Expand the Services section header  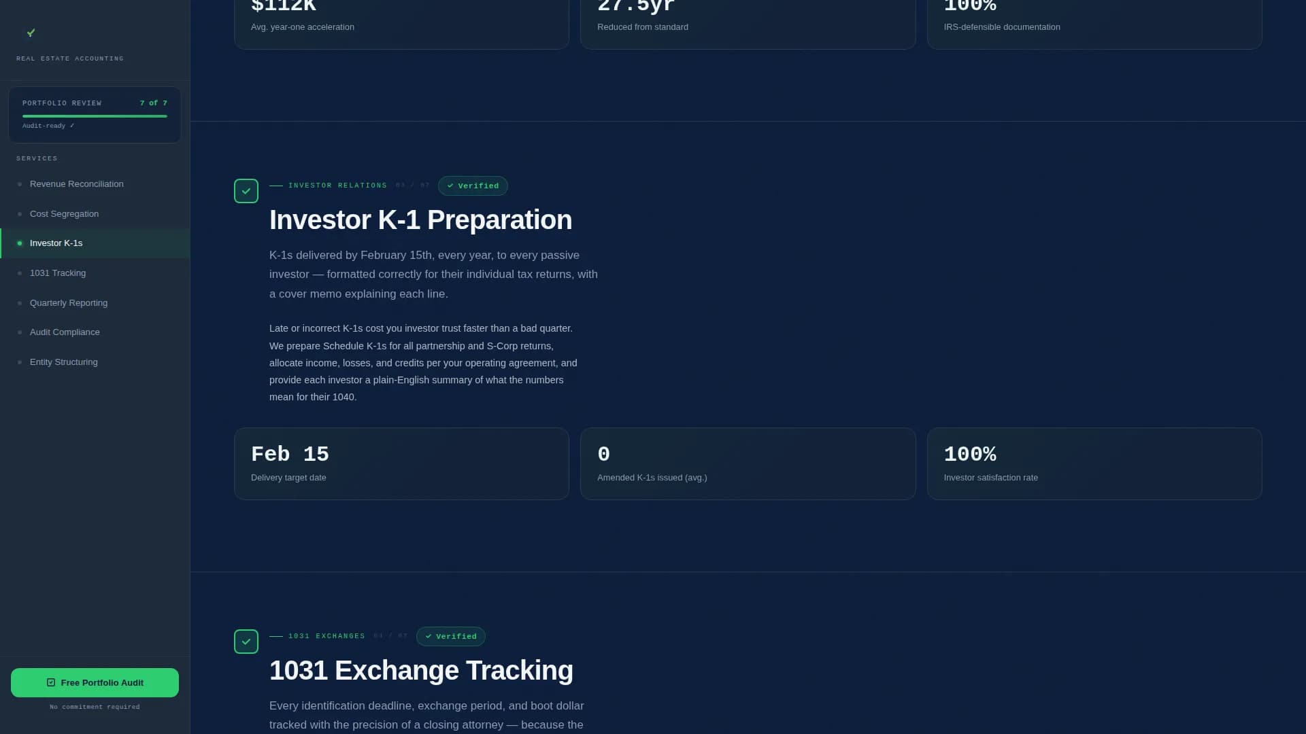pyautogui.click(x=37, y=158)
